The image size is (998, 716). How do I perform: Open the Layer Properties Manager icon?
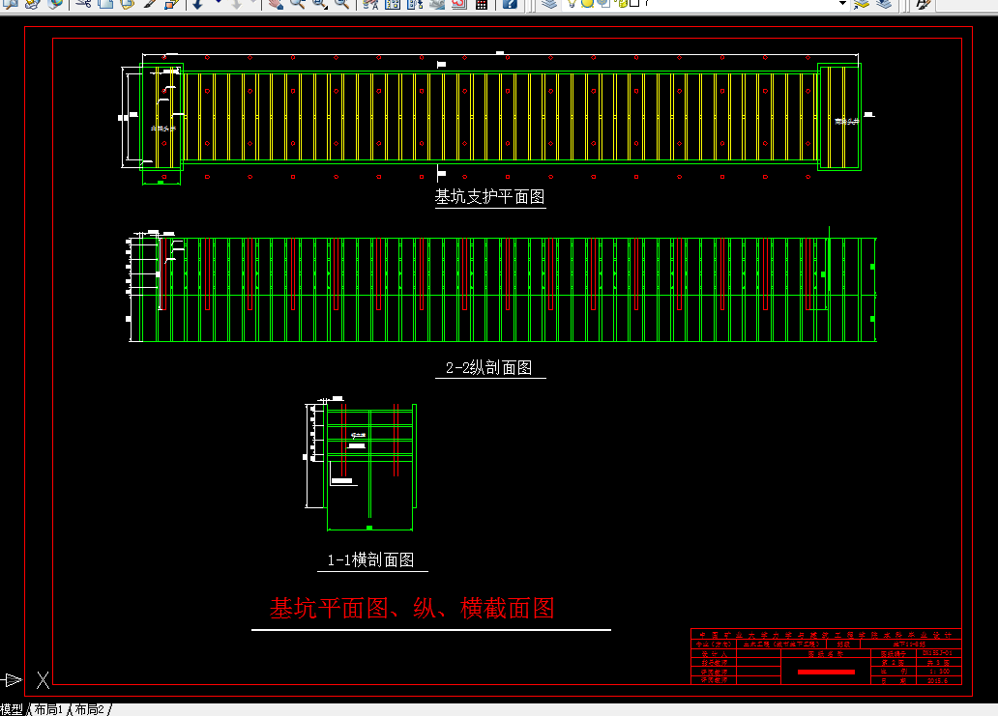coord(548,3)
